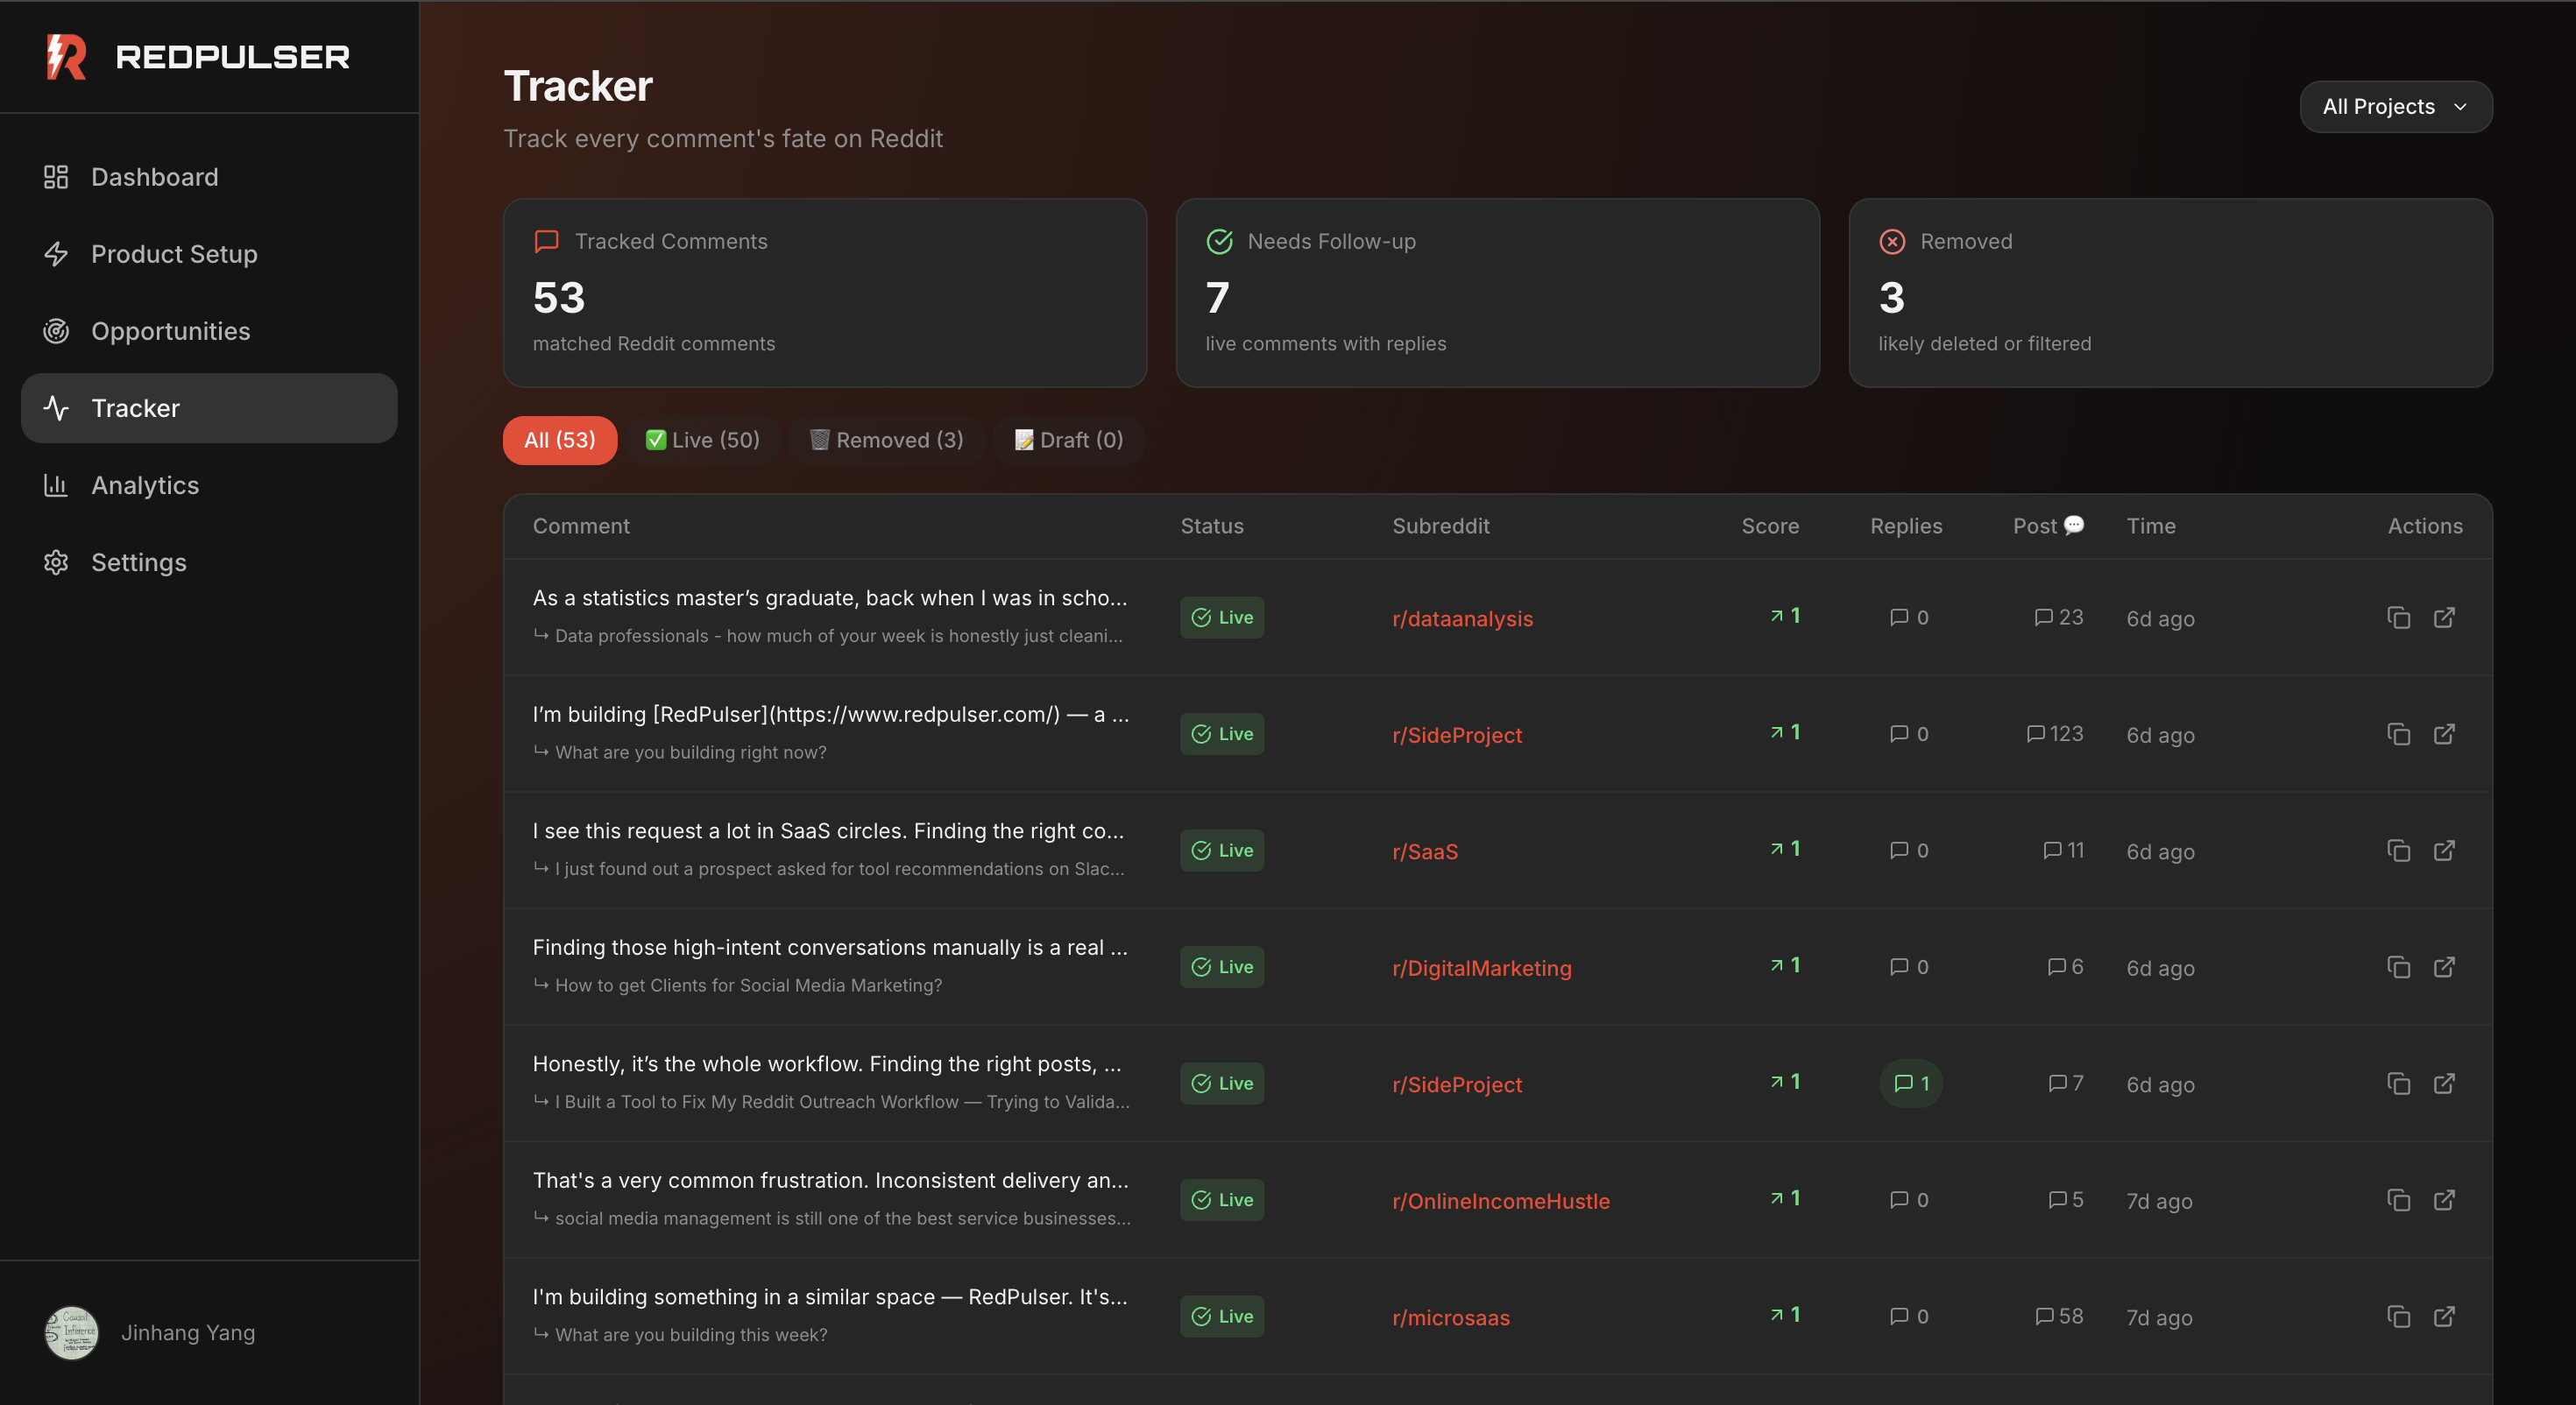Click the Needs Follow-up stat card
The height and width of the screenshot is (1405, 2576).
point(1497,292)
